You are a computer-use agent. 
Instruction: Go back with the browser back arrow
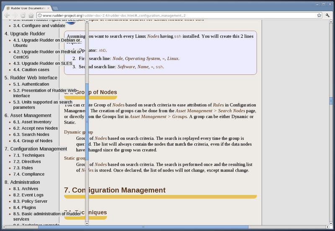pos(7,15)
